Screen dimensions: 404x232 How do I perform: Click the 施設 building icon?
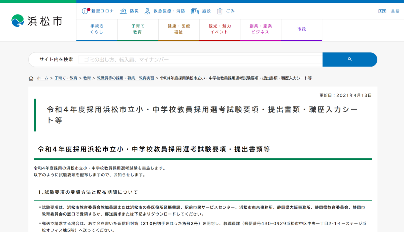(x=195, y=11)
